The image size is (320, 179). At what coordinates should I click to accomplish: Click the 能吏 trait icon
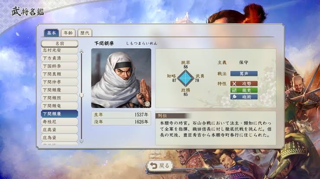(x=234, y=90)
